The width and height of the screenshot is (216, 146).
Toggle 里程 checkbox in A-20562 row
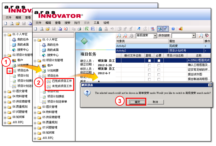point(149,60)
